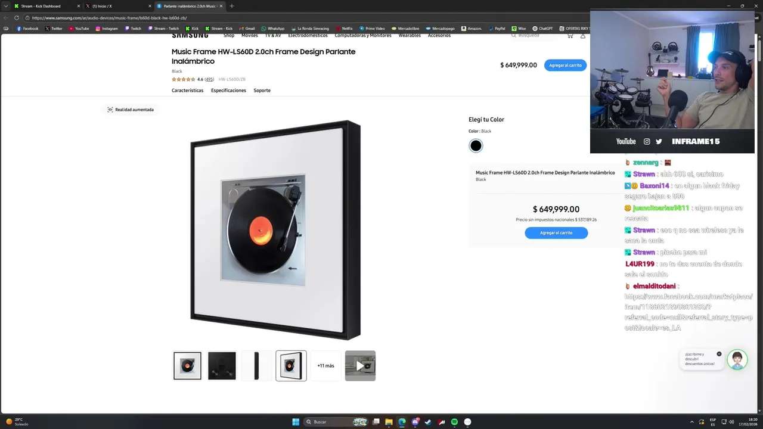Close the Parlante inalámbrico tab

click(x=221, y=6)
